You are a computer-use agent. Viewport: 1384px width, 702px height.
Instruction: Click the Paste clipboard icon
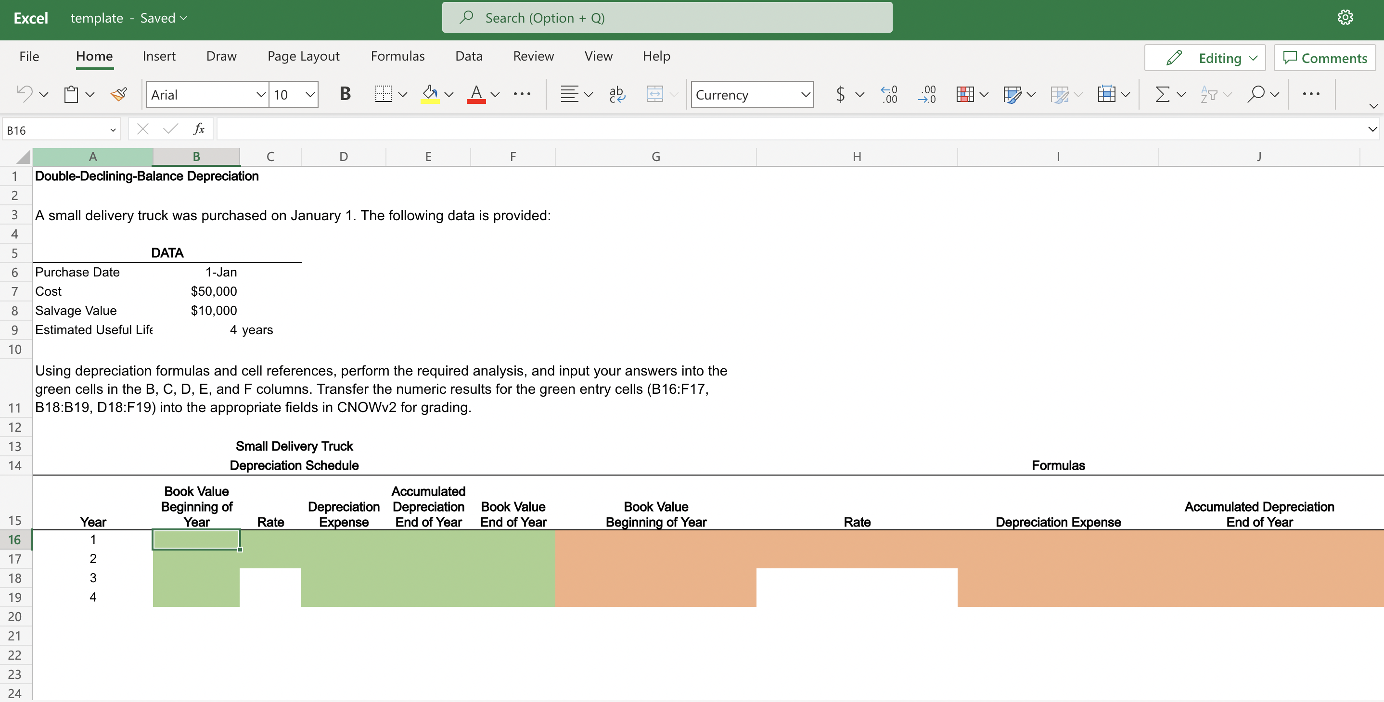[x=71, y=94]
